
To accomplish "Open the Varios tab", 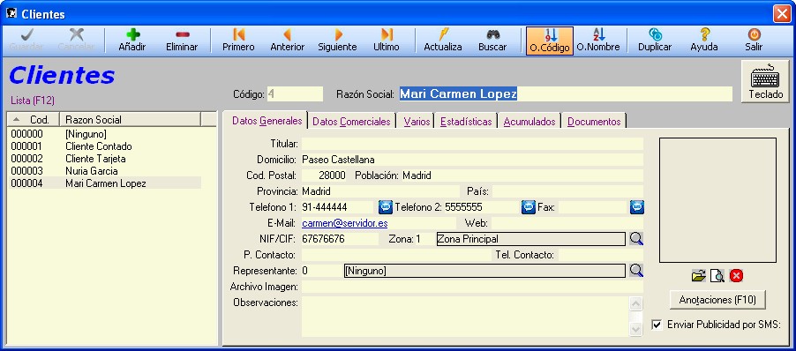I will tap(417, 122).
